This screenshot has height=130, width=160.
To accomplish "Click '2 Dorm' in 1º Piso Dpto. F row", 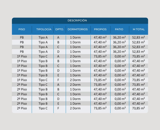I will tap(75, 80).
